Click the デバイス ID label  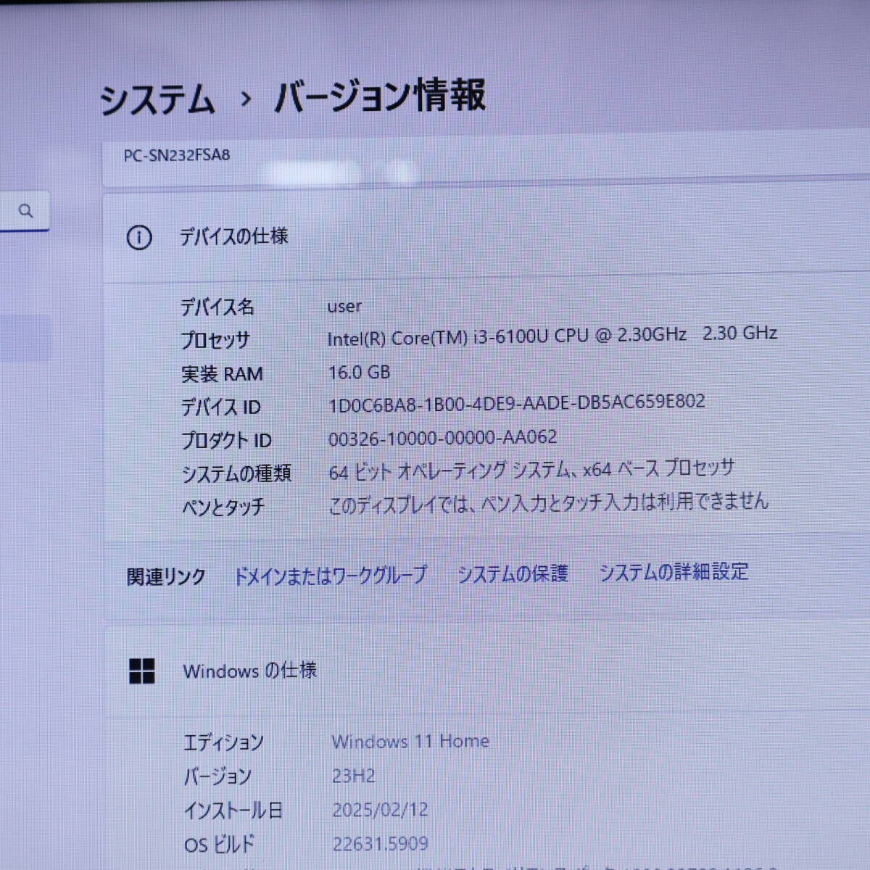pos(221,407)
